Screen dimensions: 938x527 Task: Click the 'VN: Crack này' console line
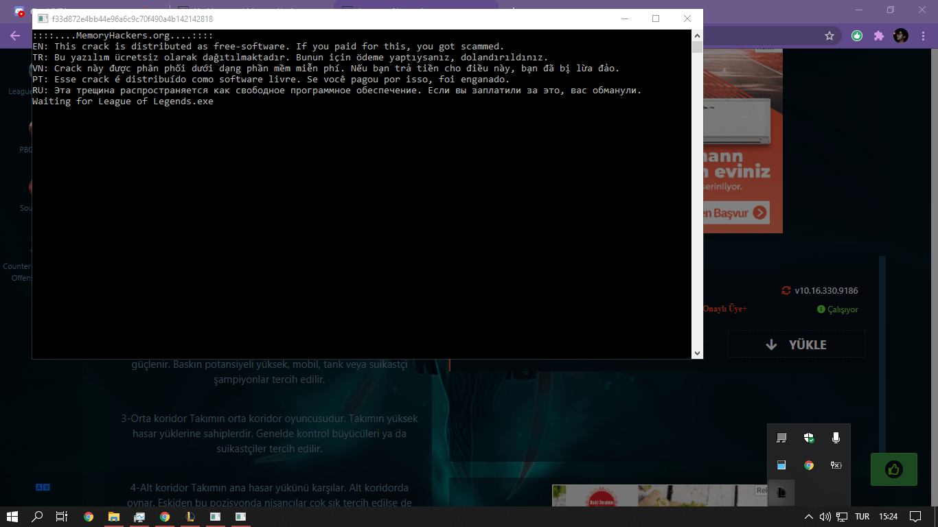[x=326, y=69]
